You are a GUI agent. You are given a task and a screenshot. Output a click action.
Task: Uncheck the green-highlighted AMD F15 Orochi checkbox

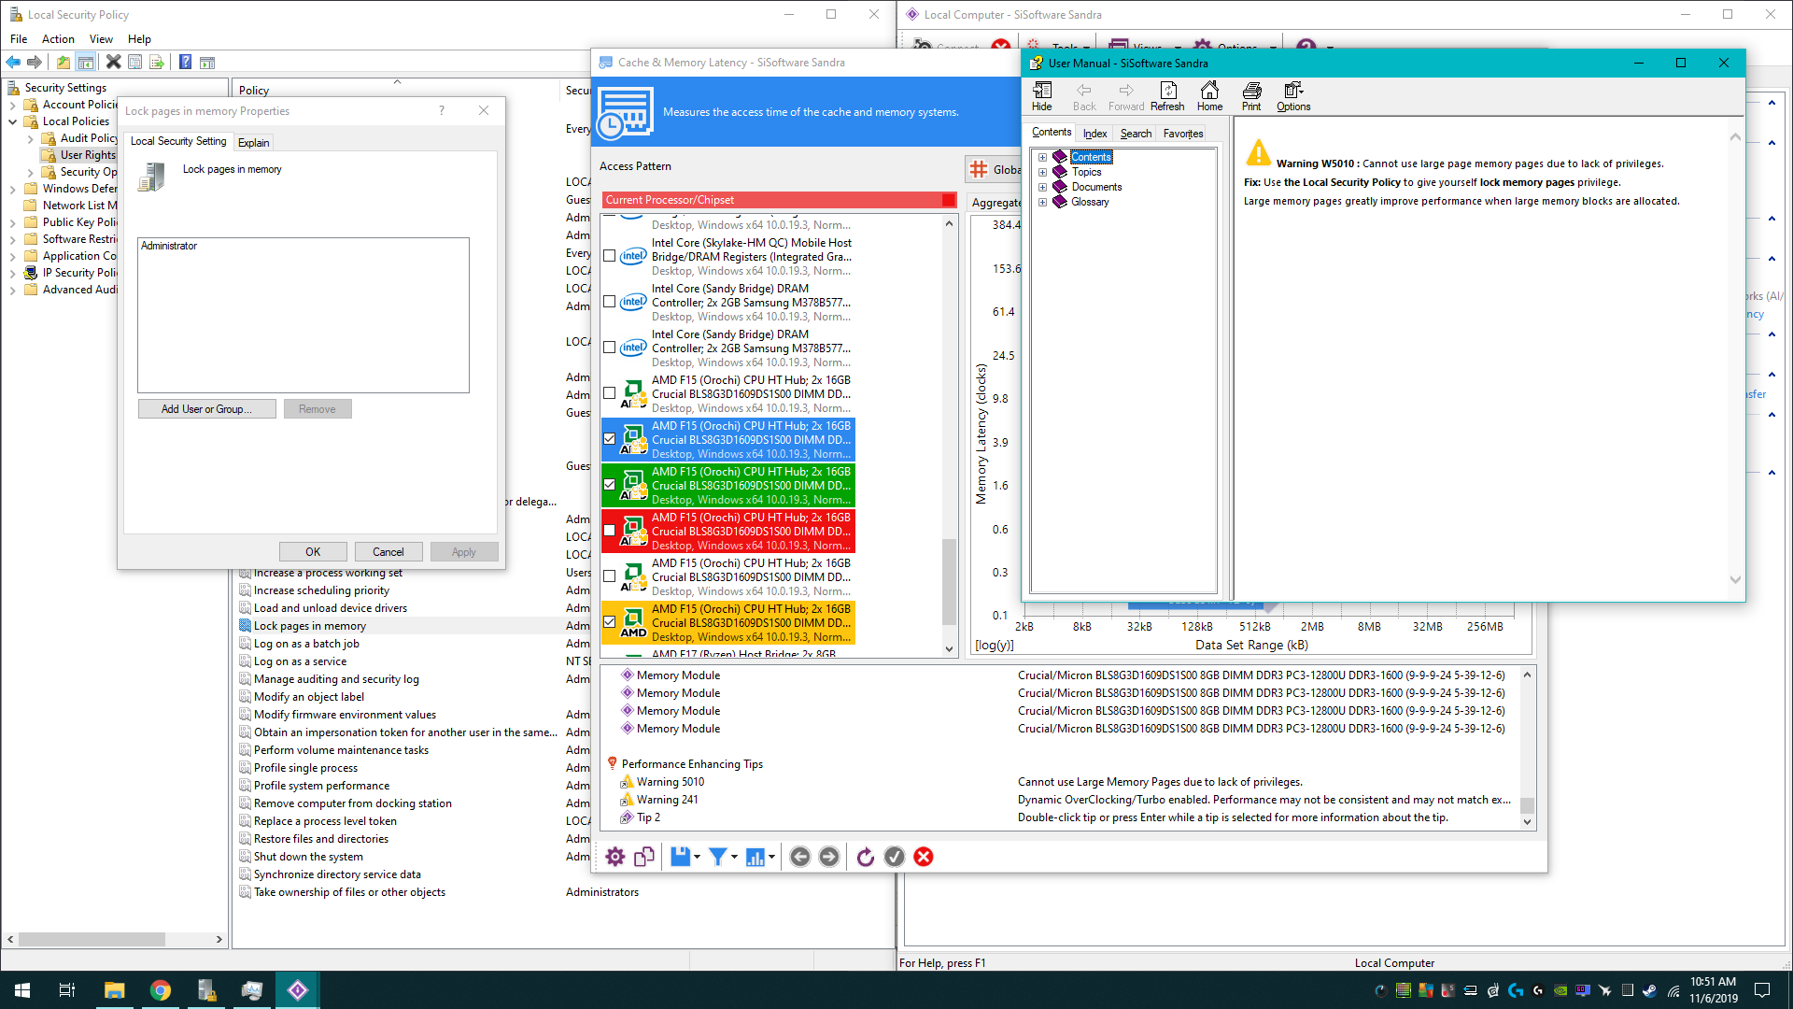click(x=610, y=485)
